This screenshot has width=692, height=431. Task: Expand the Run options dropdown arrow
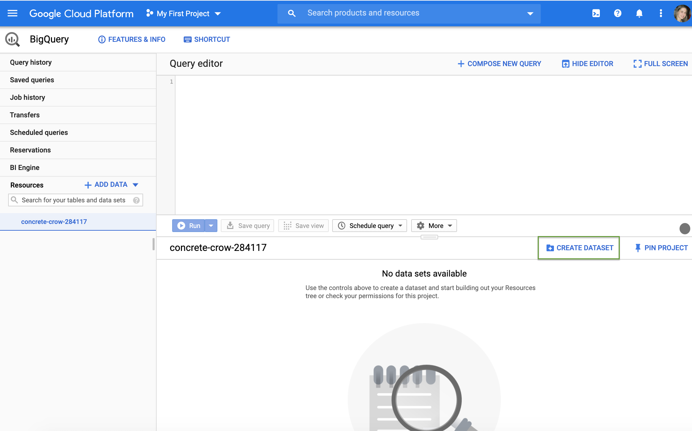point(211,226)
